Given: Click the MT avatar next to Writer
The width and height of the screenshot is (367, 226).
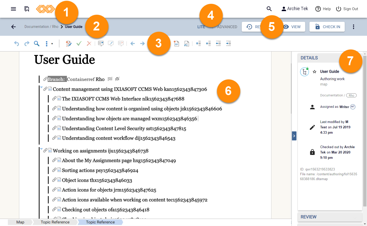Looking at the screenshot, I should (x=353, y=107).
